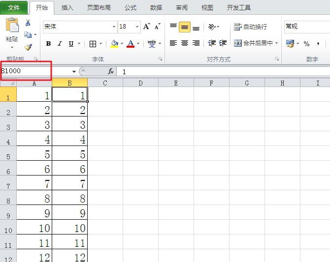Screen dimensions: 330x262
Task: Apply comma style format
Action: click(318, 44)
